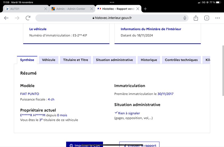Viewport: 224px width, 147px height.
Task: Open a new tab with plus icon
Action: (x=145, y=9)
